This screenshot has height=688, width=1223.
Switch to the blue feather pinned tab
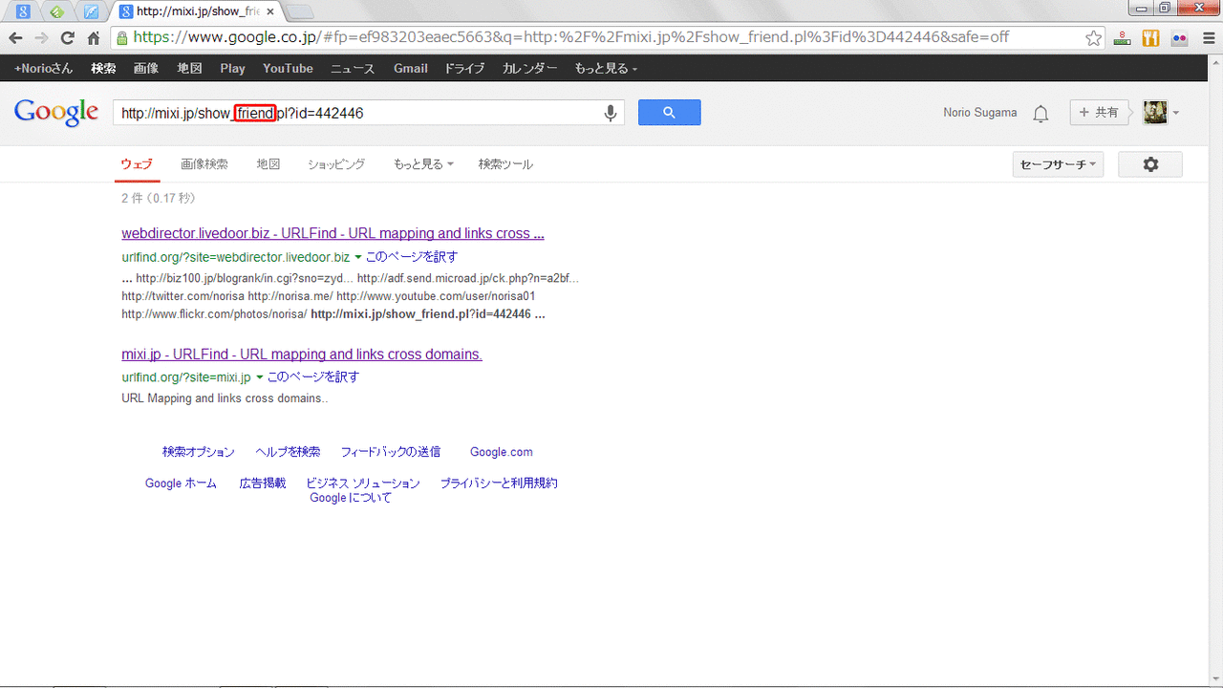click(92, 11)
